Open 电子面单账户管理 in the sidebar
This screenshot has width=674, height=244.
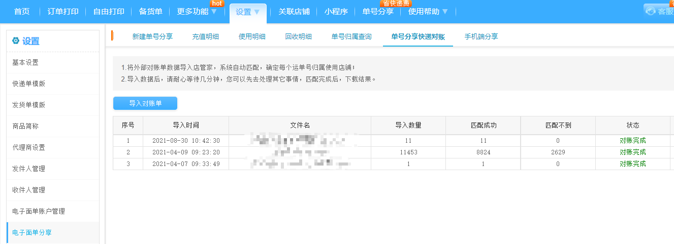point(39,211)
